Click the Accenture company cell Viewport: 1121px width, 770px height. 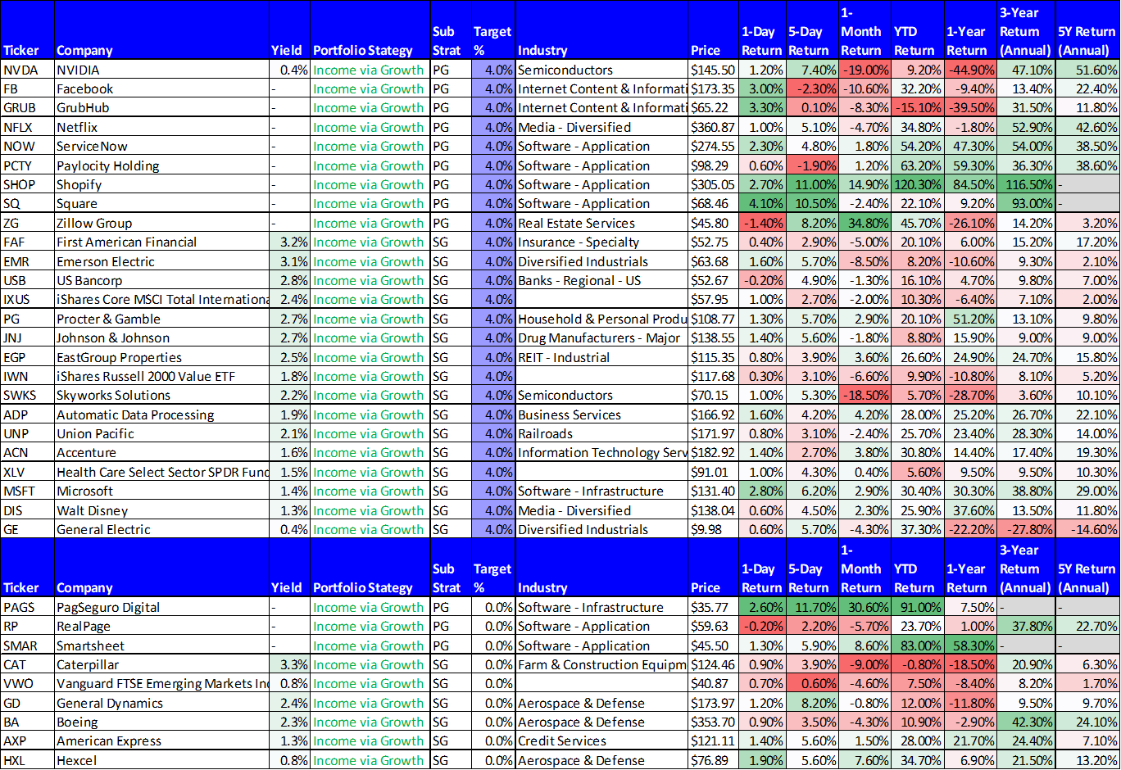coord(161,452)
